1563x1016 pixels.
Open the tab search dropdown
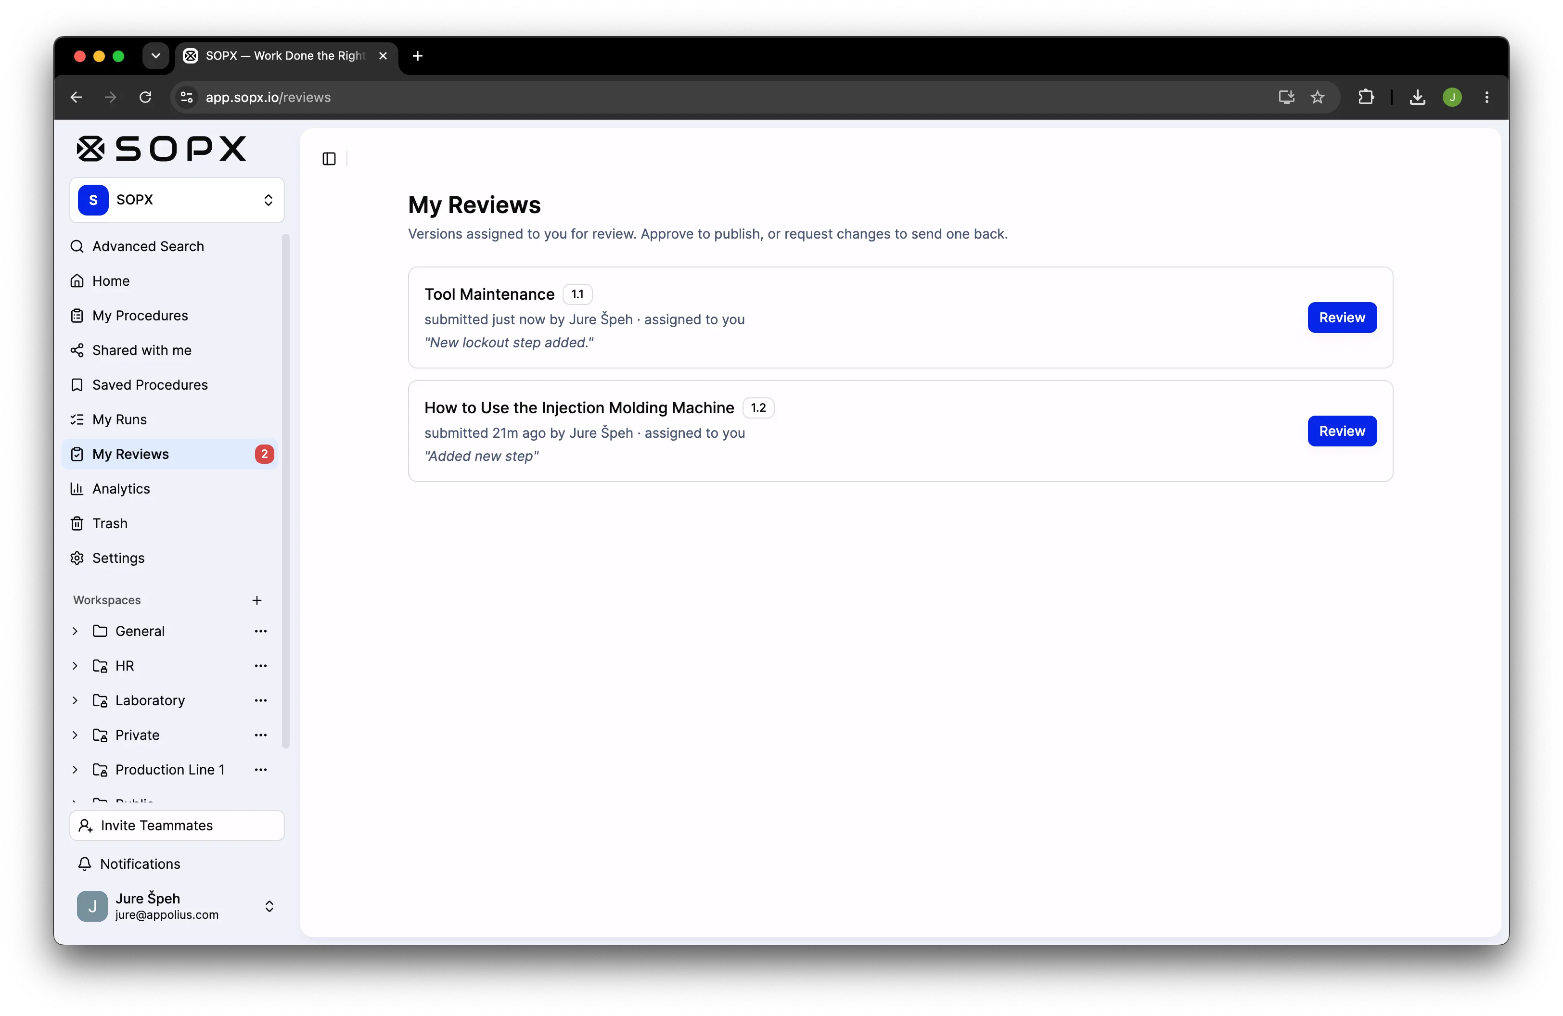tap(155, 56)
